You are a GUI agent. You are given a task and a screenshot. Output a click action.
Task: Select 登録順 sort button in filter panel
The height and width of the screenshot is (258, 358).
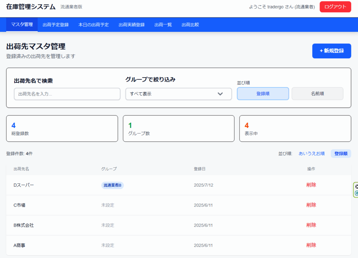click(x=263, y=94)
